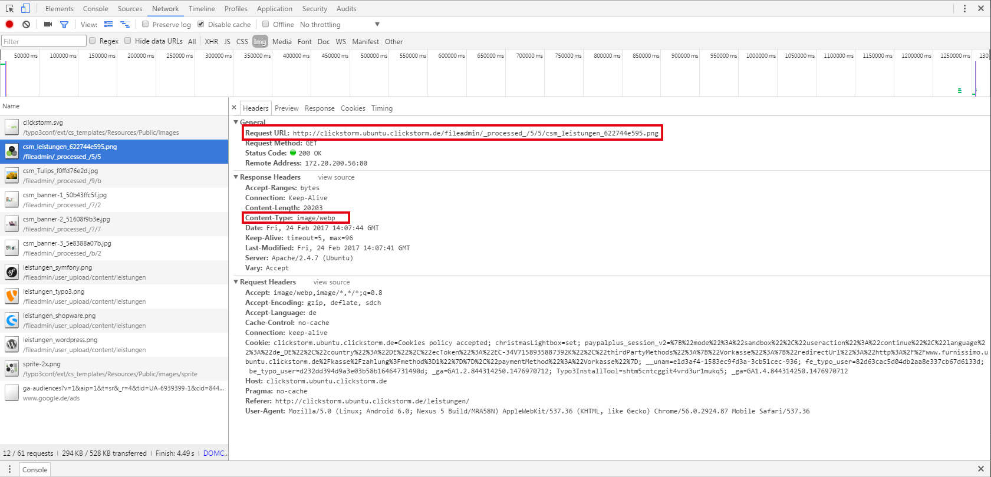Open the No throttling dropdown

tap(340, 25)
